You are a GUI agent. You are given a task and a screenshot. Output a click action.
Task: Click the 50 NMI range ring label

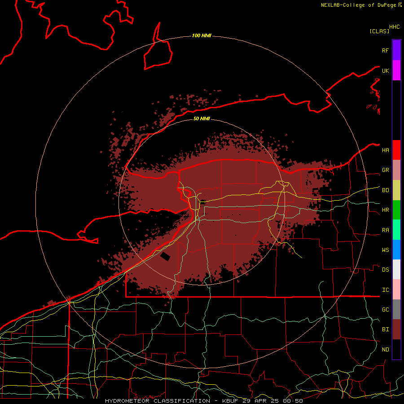pos(202,119)
